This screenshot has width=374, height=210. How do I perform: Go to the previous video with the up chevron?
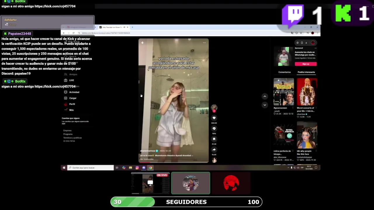pyautogui.click(x=265, y=96)
